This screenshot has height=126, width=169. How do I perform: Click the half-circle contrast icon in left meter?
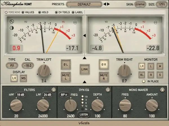pos(12,27)
